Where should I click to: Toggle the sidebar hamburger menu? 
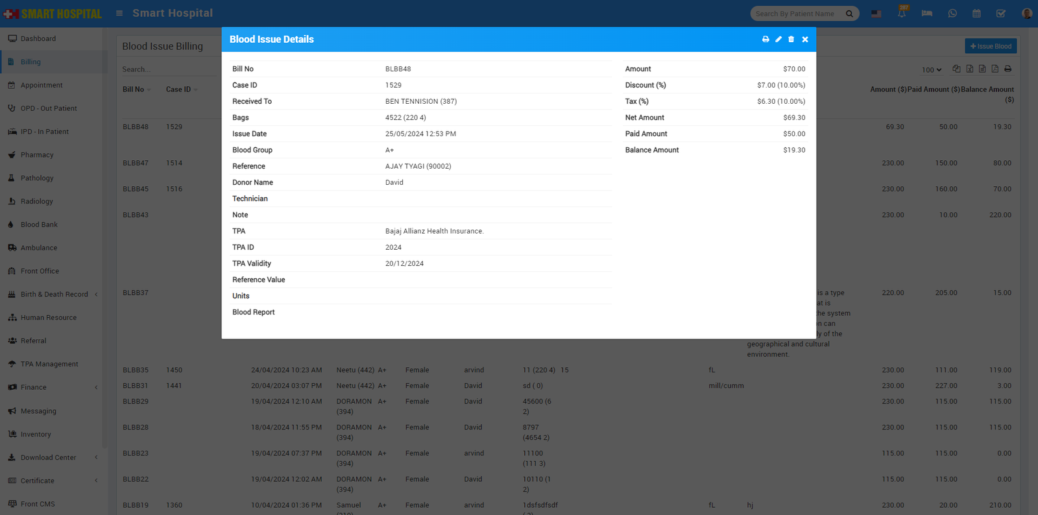[119, 13]
